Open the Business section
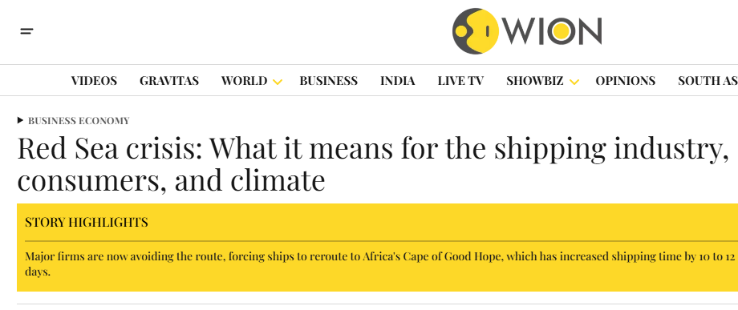The width and height of the screenshot is (738, 310). [x=329, y=81]
